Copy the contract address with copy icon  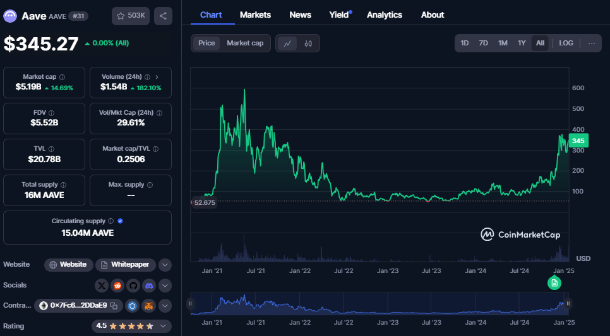[x=114, y=306]
